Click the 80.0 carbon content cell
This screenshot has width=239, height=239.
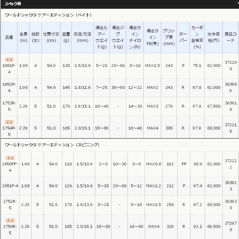[x=198, y=164]
